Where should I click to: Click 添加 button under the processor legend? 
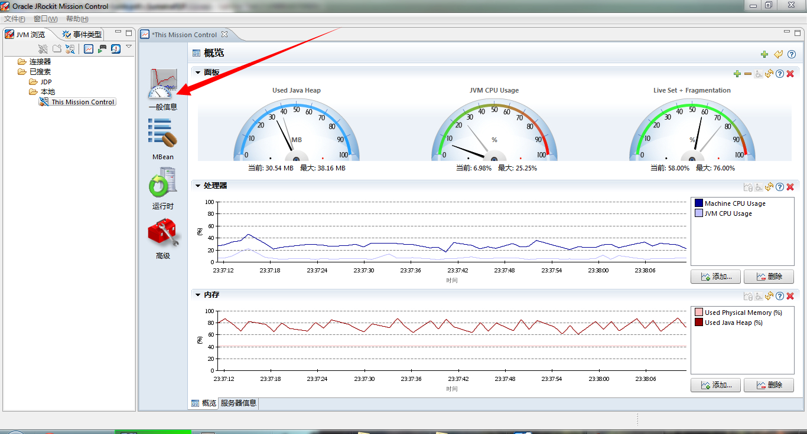click(715, 277)
